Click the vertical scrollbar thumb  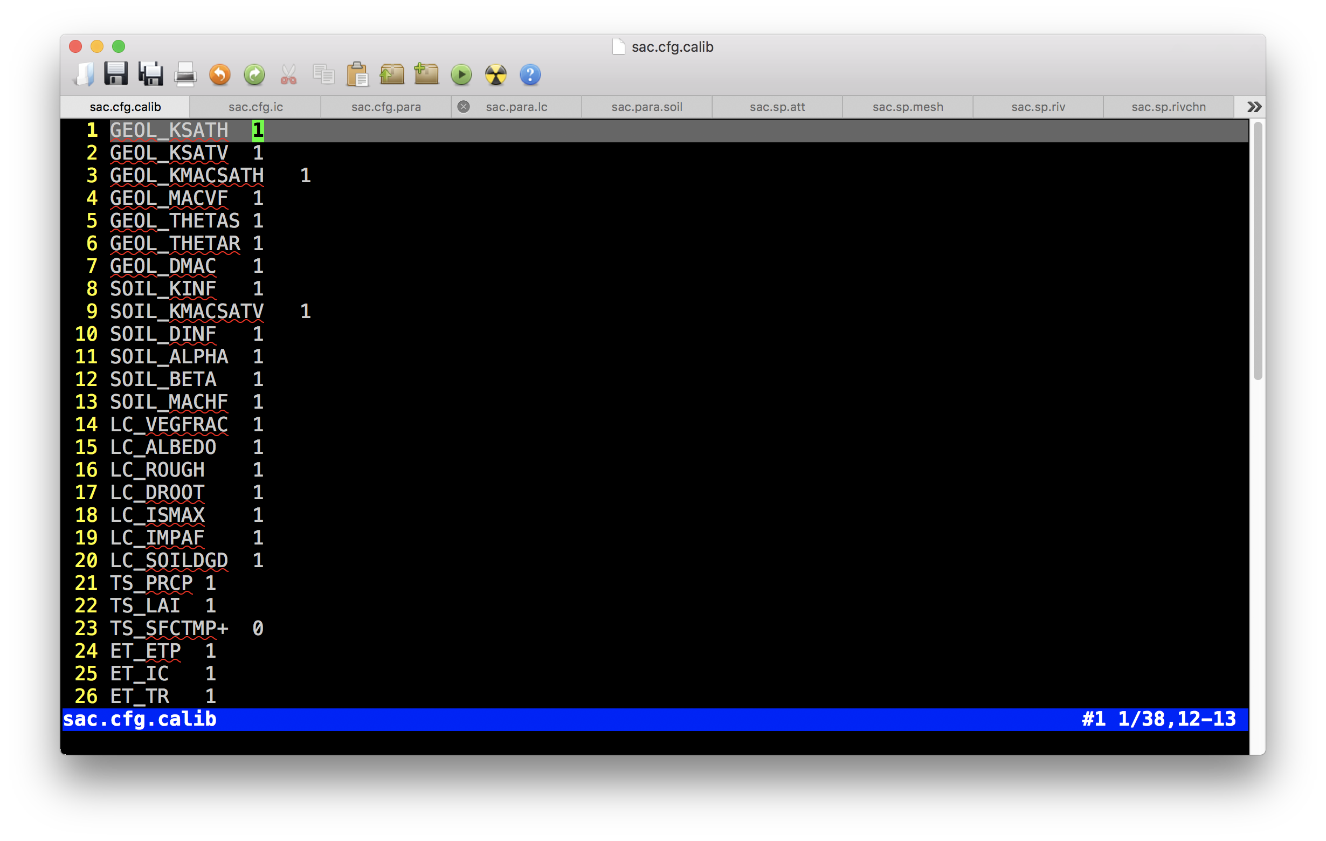(1257, 251)
